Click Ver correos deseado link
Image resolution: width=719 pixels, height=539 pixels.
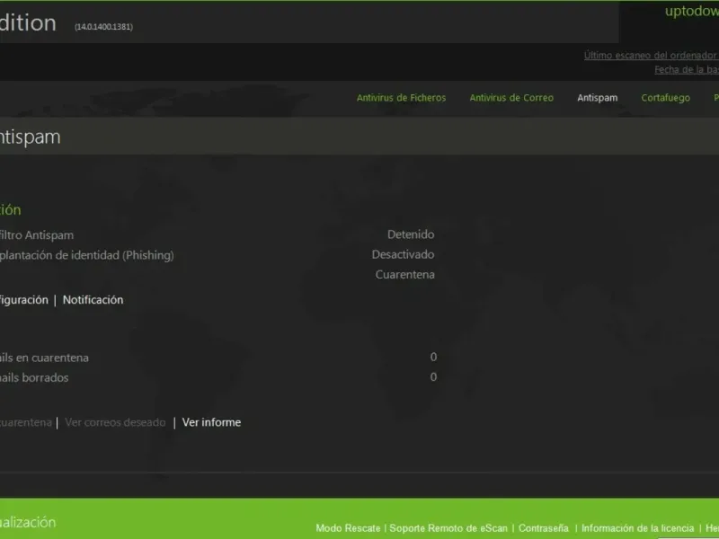click(x=115, y=422)
